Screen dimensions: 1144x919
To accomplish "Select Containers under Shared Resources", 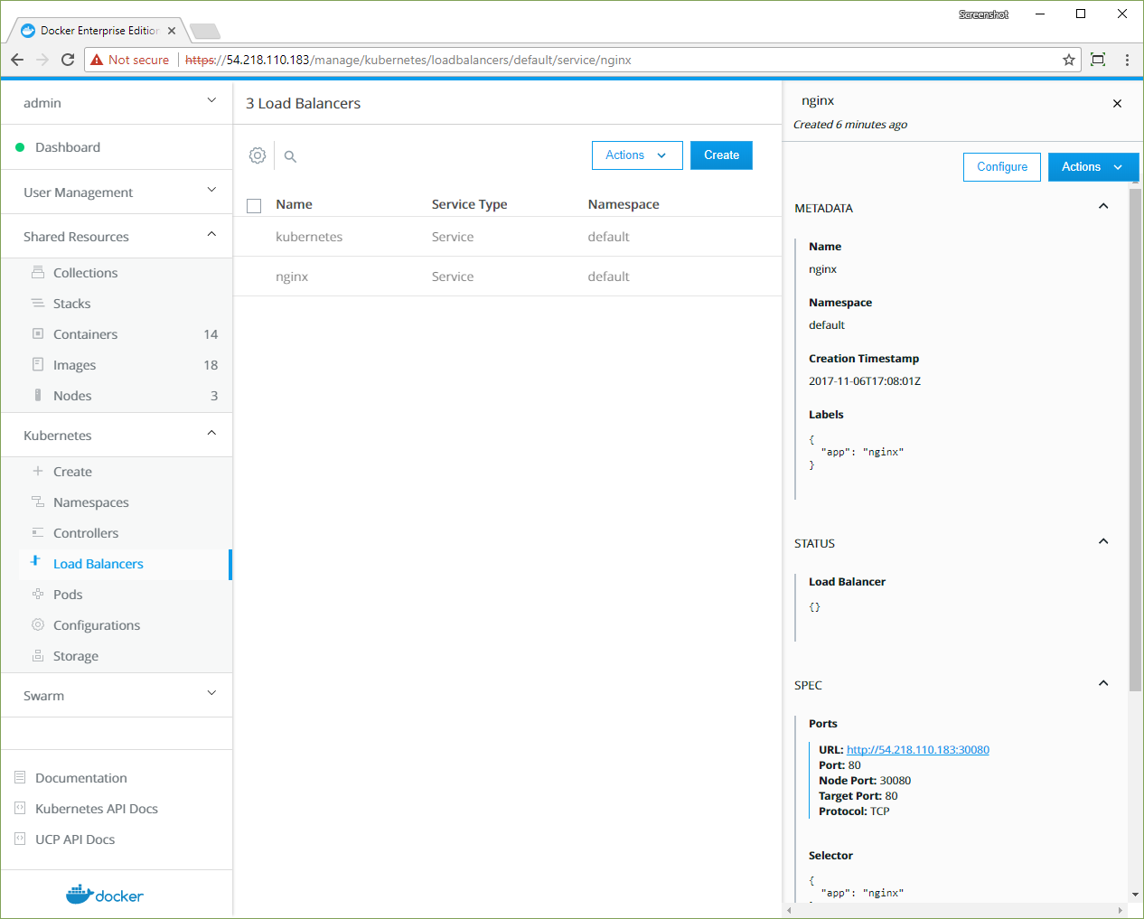I will point(85,334).
